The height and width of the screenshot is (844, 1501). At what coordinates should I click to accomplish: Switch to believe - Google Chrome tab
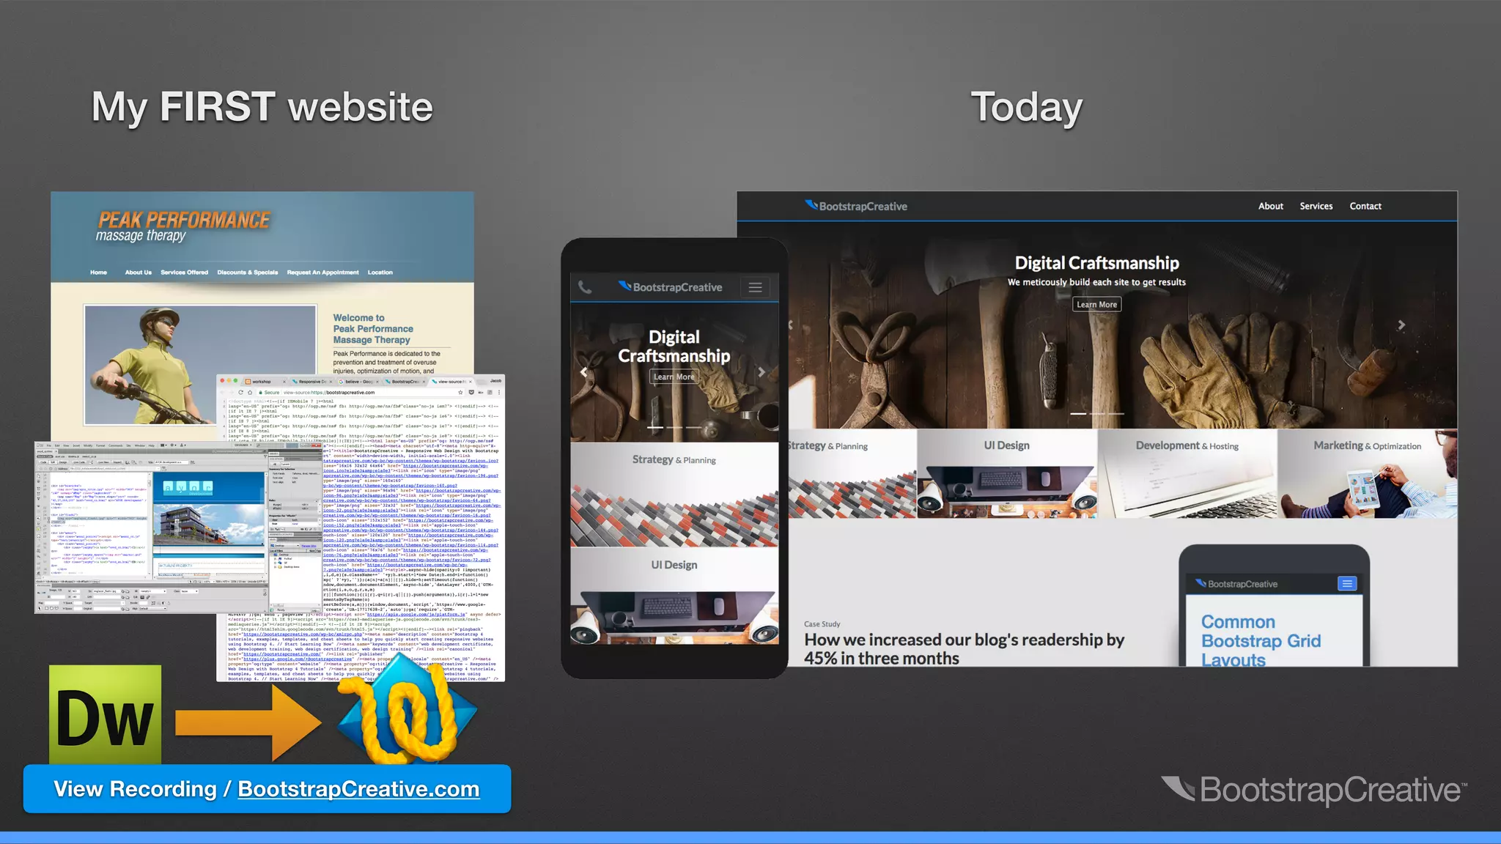pos(357,382)
